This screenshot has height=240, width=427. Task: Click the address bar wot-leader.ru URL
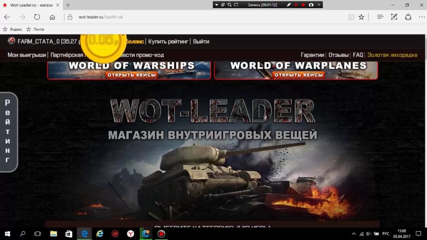pos(101,17)
